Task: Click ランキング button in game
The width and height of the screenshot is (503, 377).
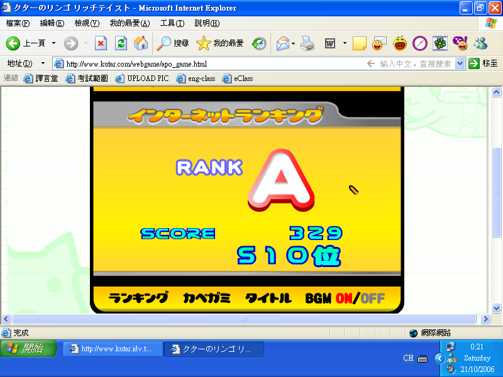Action: point(138,298)
